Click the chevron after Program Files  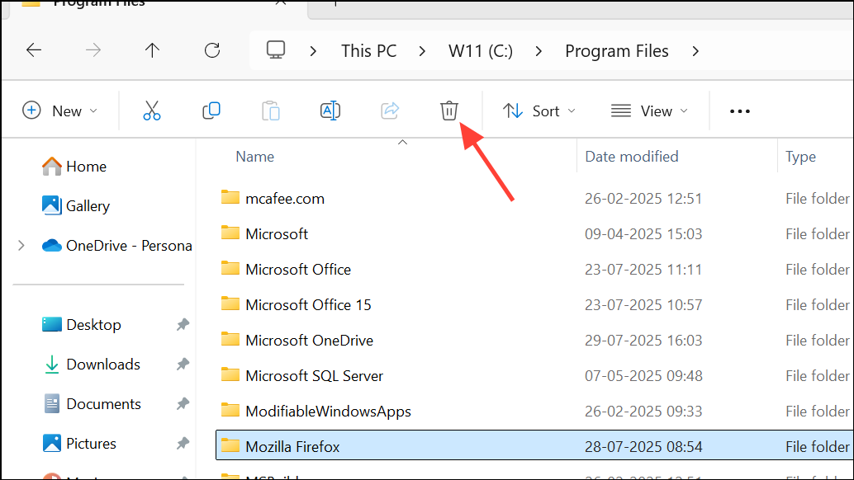click(695, 51)
